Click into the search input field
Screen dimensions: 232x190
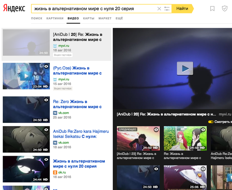93,8
